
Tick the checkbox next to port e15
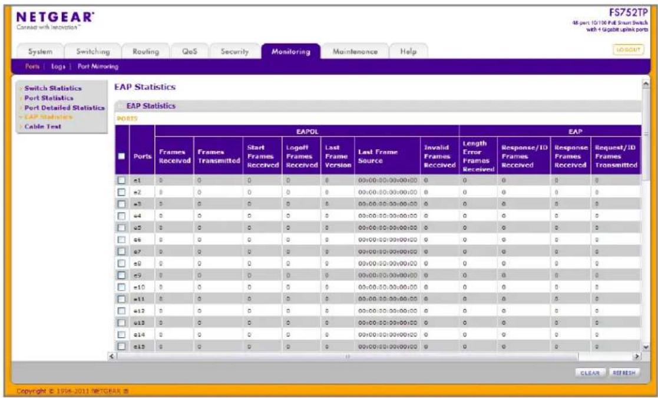tap(122, 346)
